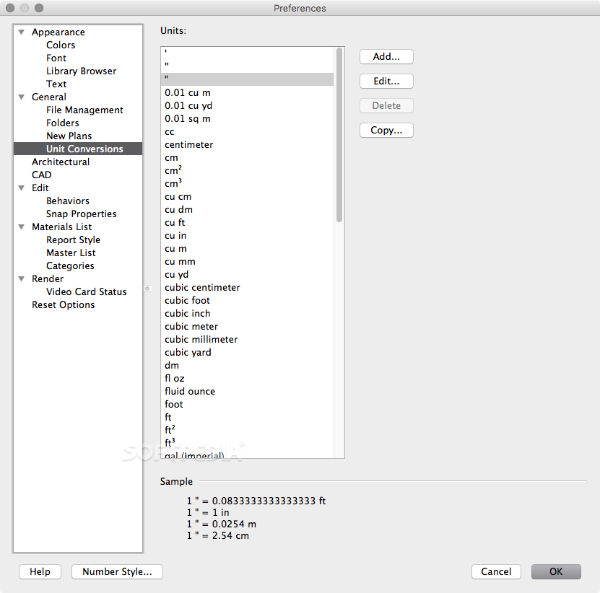The width and height of the screenshot is (600, 593).
Task: Select the "cu cm" unit
Action: click(x=247, y=196)
